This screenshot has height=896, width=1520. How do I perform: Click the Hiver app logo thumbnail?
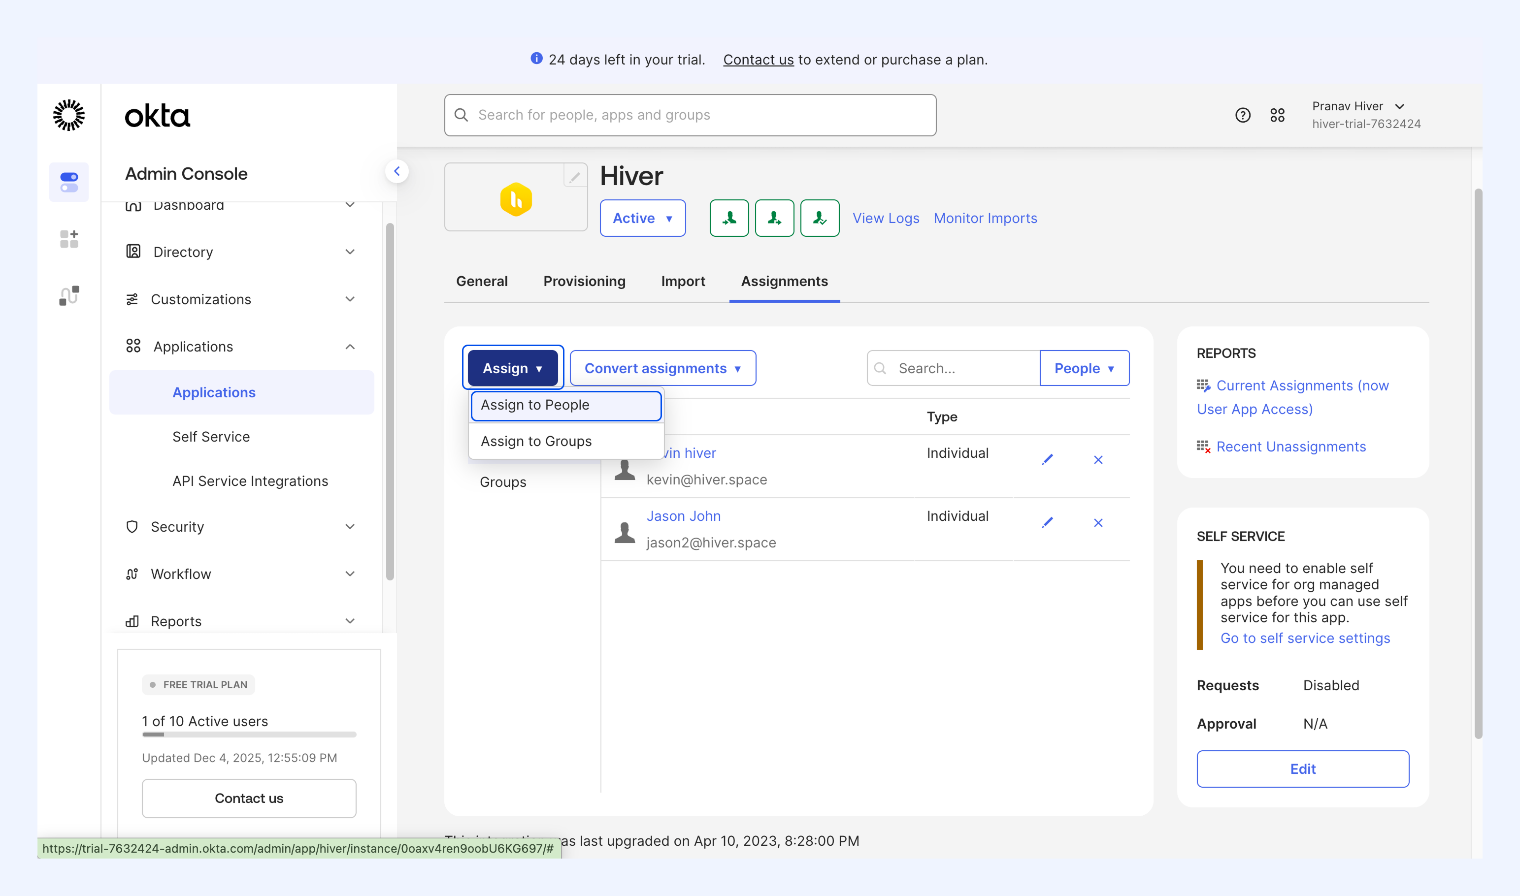516,198
